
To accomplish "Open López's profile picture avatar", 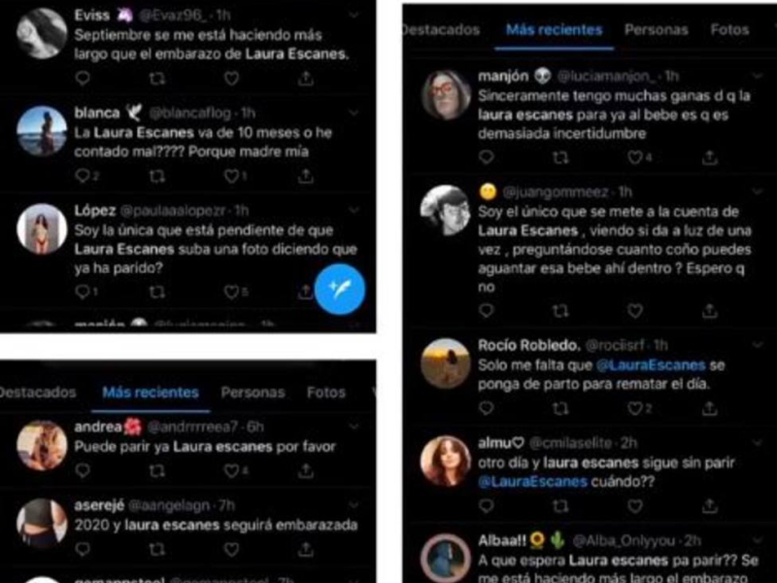I will coord(42,228).
